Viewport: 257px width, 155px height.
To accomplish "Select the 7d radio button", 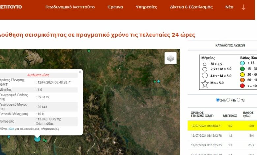I will (x=239, y=100).
